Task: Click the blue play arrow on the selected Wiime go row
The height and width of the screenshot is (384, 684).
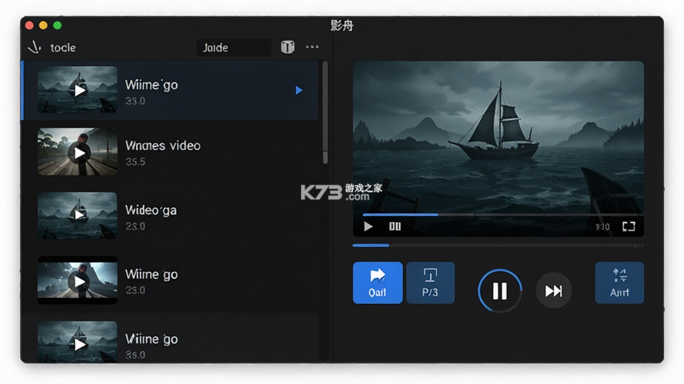Action: pyautogui.click(x=299, y=90)
